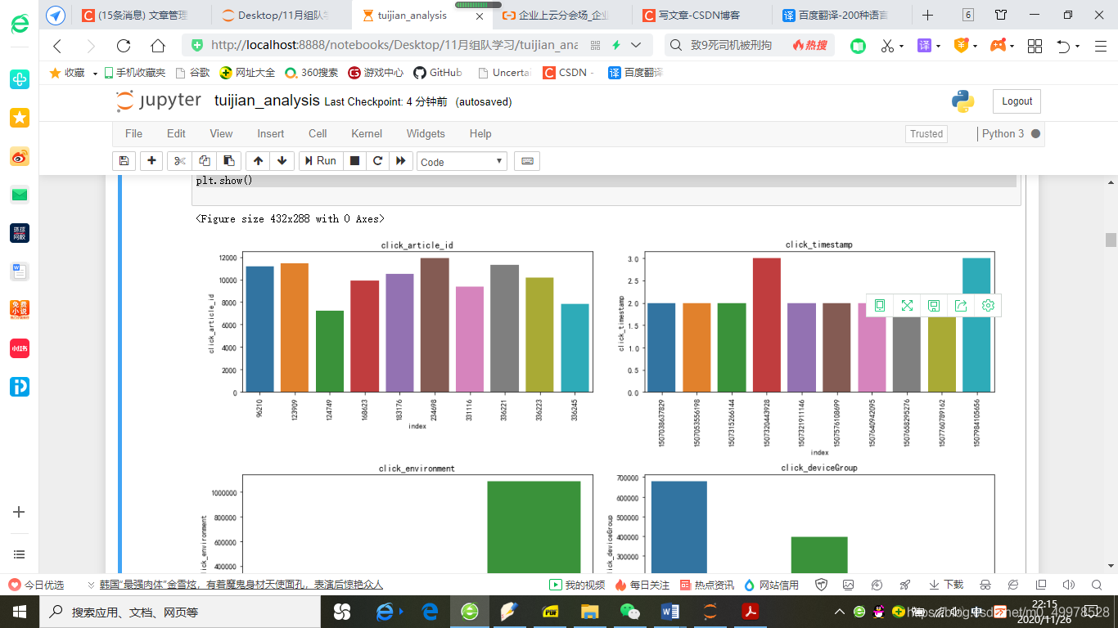Open the View menu

pos(221,133)
